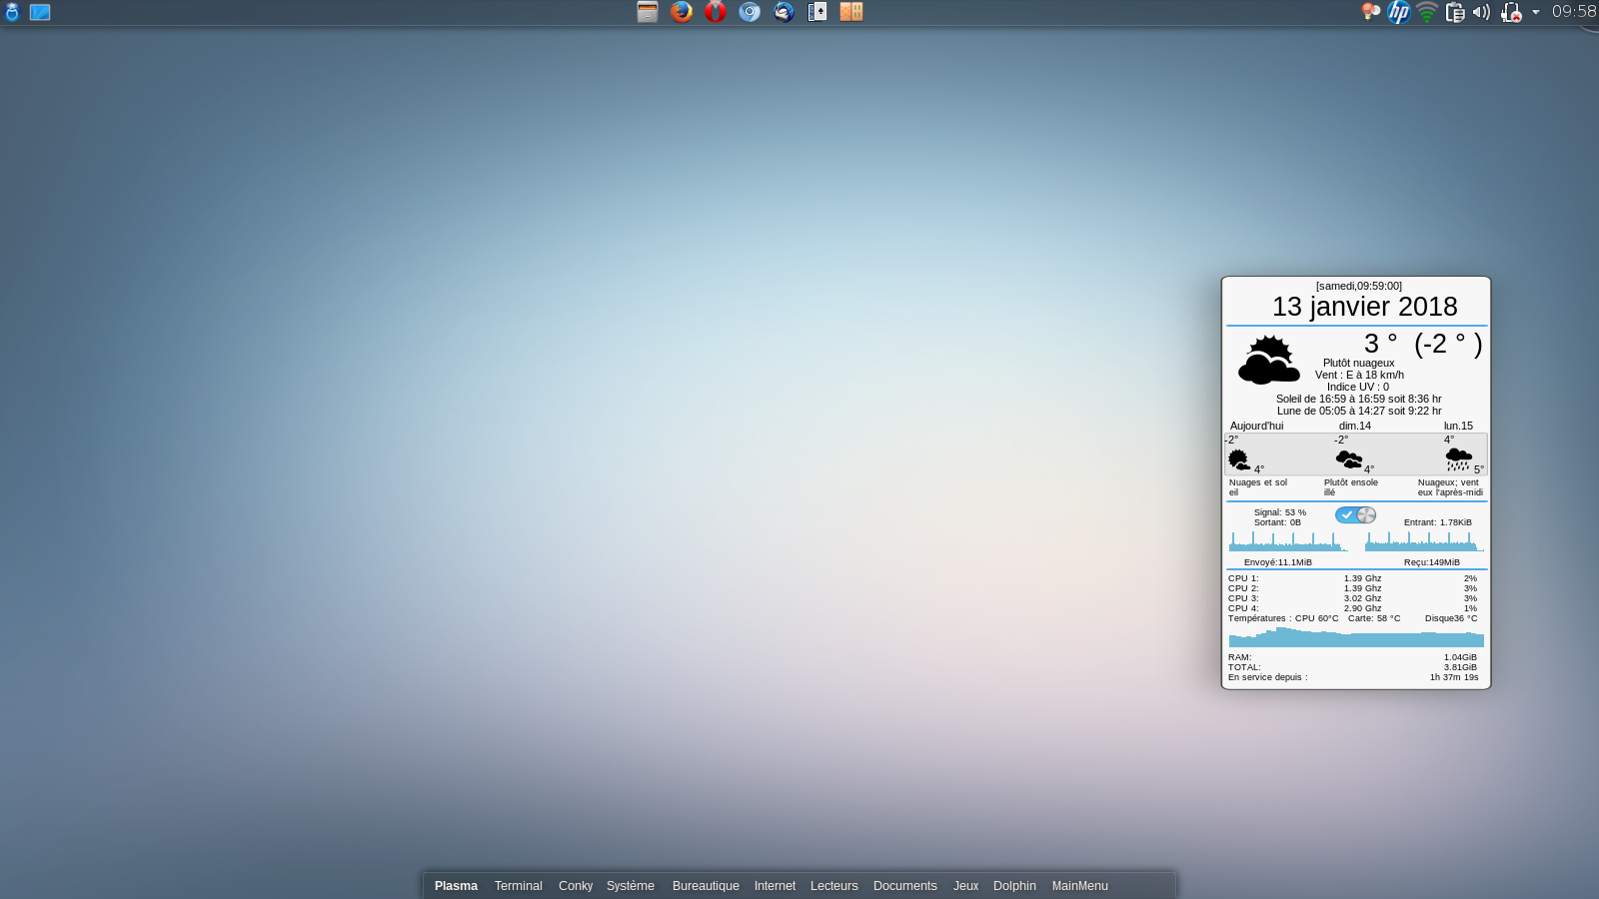This screenshot has height=899, width=1599.
Task: Click the 'CPU 3:' row label
Action: tap(1243, 598)
